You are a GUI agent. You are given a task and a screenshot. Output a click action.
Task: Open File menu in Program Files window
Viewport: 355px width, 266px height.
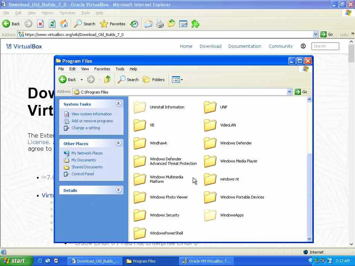coord(61,69)
